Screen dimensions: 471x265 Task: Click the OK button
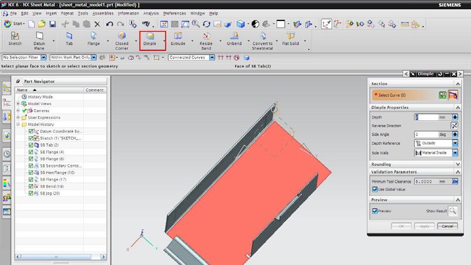[401, 226]
